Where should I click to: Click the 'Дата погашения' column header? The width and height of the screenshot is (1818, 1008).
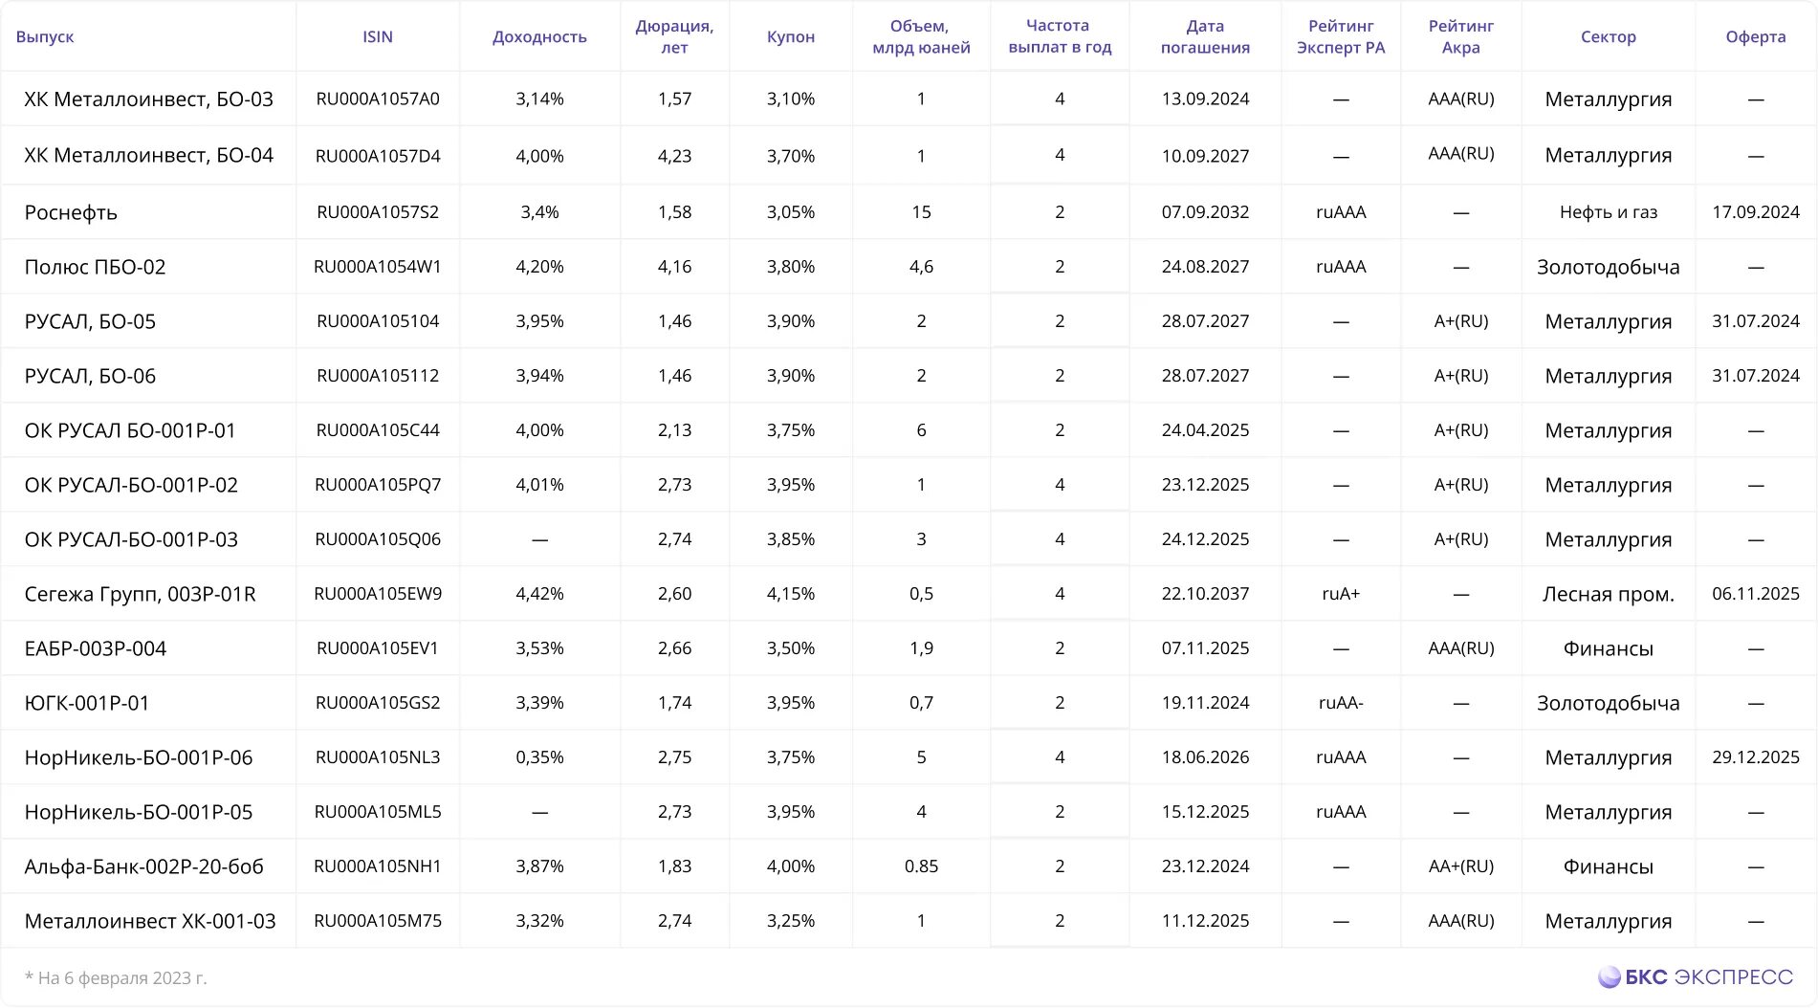pyautogui.click(x=1205, y=36)
